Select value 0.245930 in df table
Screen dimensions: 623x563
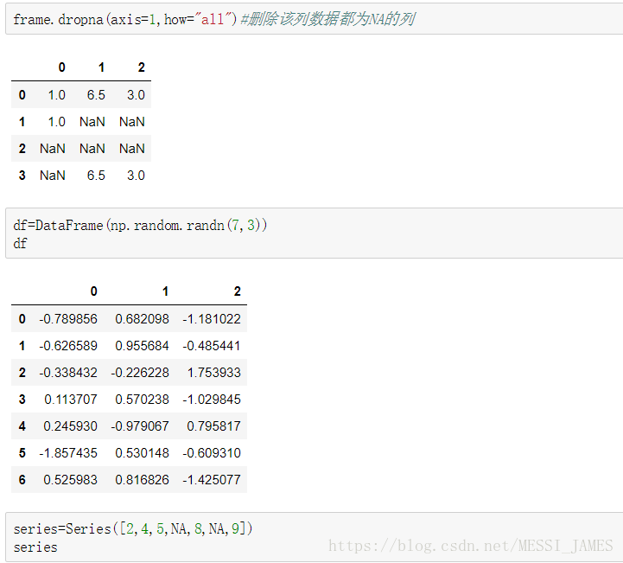click(70, 426)
